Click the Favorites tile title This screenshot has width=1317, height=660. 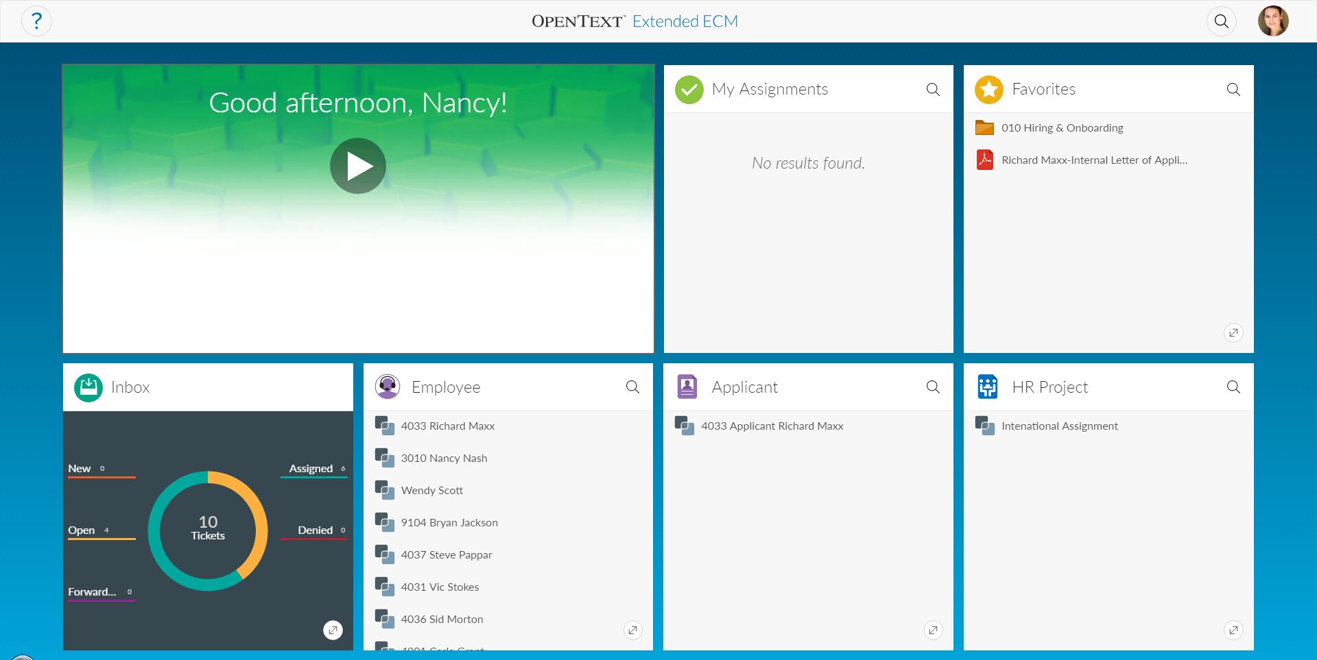(1044, 89)
